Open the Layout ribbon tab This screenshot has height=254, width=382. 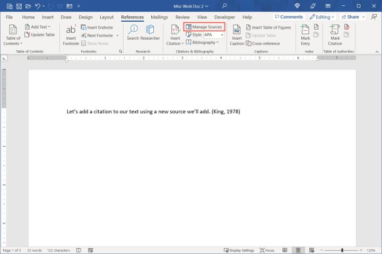[107, 17]
